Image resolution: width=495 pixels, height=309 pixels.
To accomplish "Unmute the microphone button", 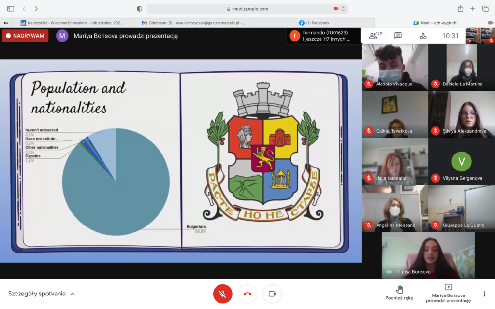I will [222, 294].
